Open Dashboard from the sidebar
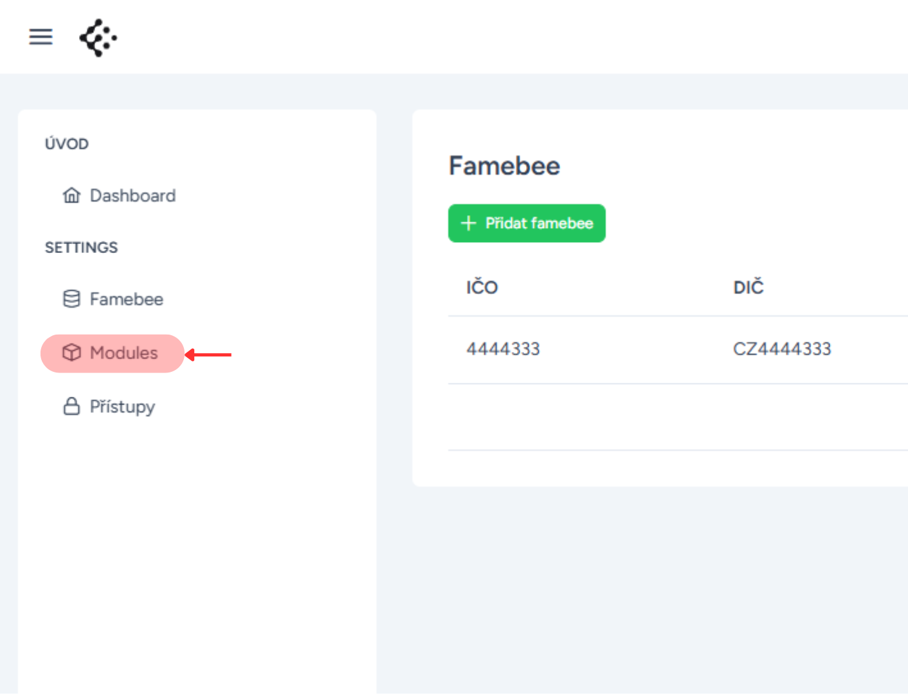 pyautogui.click(x=119, y=195)
